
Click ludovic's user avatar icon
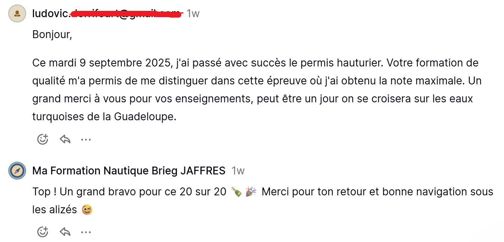click(17, 14)
